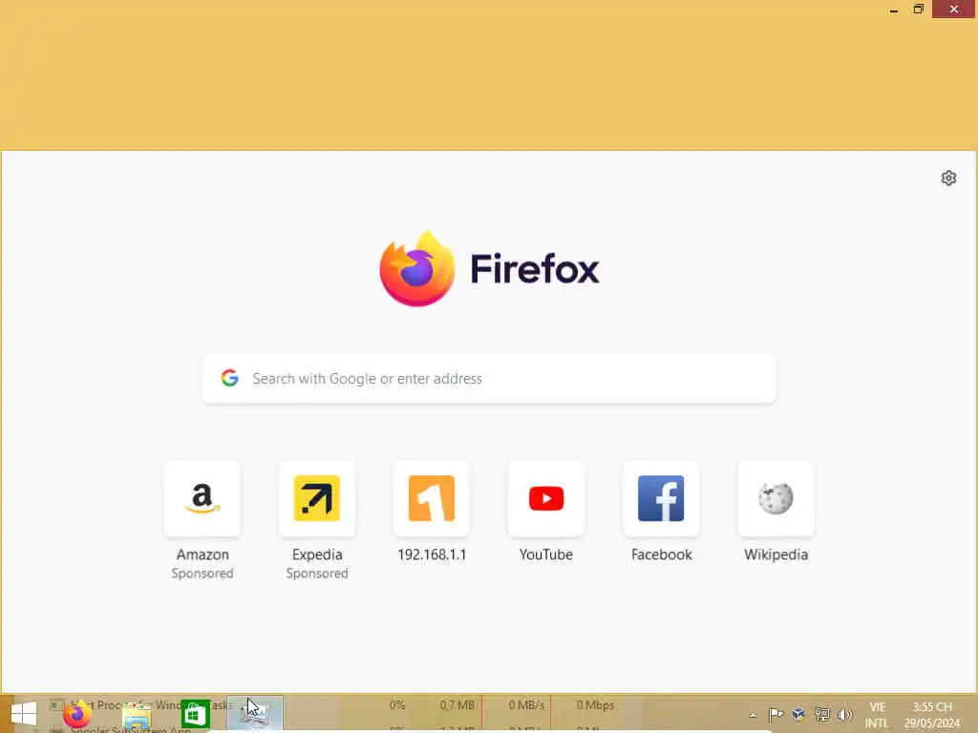Viewport: 978px width, 733px height.
Task: Click the cube tray icon next to the flag
Action: (799, 714)
